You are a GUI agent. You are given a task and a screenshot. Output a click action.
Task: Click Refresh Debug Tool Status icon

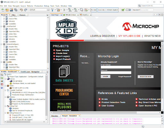tap(2, 78)
